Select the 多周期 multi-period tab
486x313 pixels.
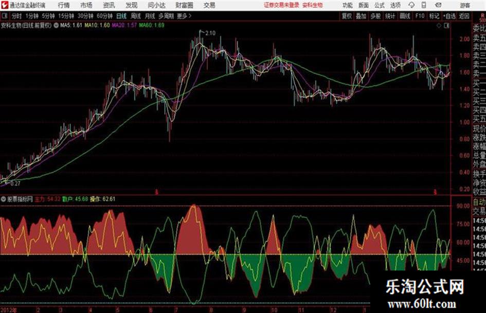[166, 16]
